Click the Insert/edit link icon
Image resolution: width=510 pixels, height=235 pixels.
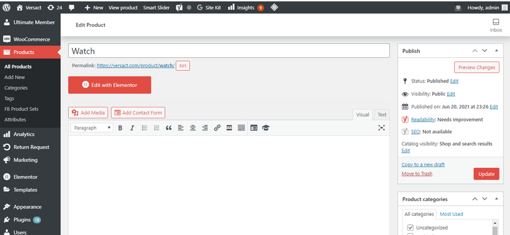point(217,128)
